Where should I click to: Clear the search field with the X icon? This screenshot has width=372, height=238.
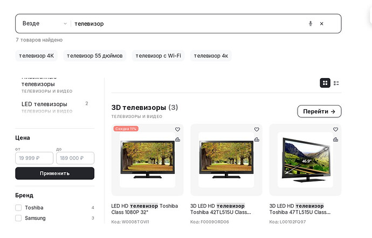321,24
